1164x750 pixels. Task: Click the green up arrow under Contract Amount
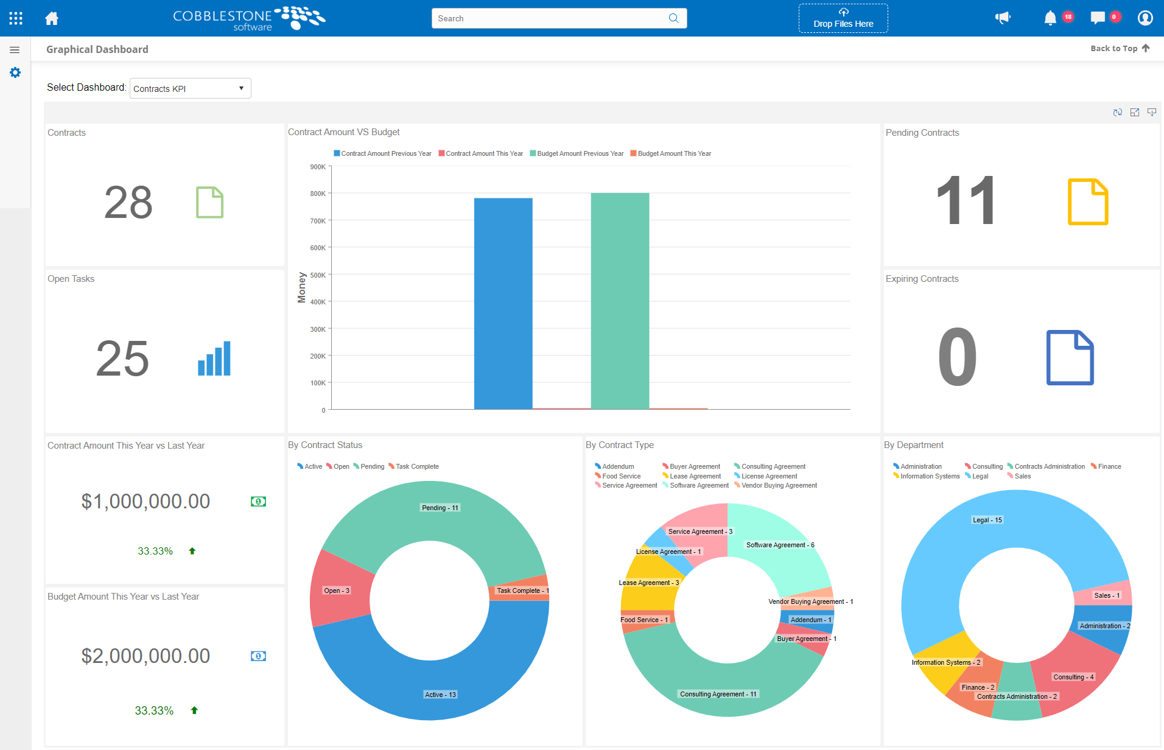click(192, 551)
